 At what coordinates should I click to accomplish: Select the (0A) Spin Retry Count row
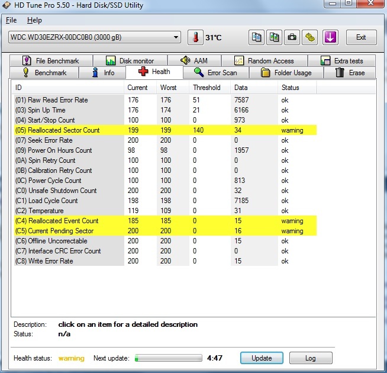(165, 160)
